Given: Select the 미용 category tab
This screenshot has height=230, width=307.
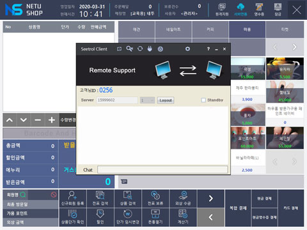Looking at the screenshot, I should coord(247,29).
